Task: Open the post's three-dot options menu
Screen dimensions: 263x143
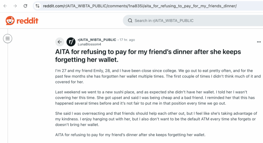Action: coord(259,42)
